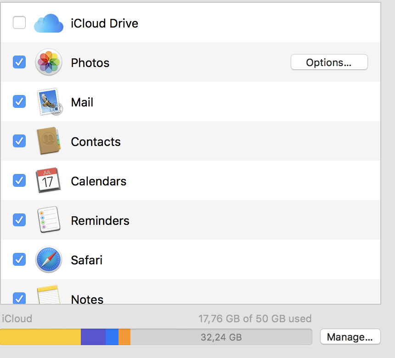Viewport: 395px width, 358px height.
Task: Click the Contacts address book icon
Action: [48, 141]
